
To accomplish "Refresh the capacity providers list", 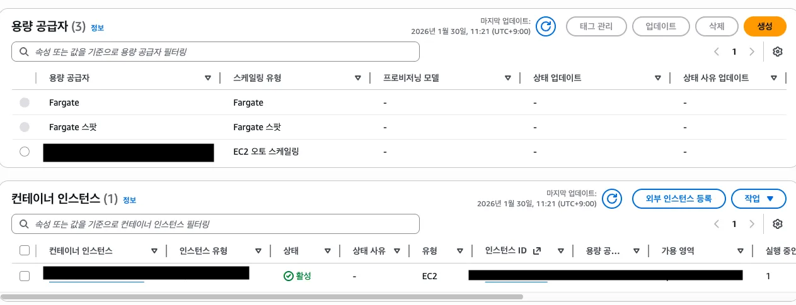I will point(546,26).
